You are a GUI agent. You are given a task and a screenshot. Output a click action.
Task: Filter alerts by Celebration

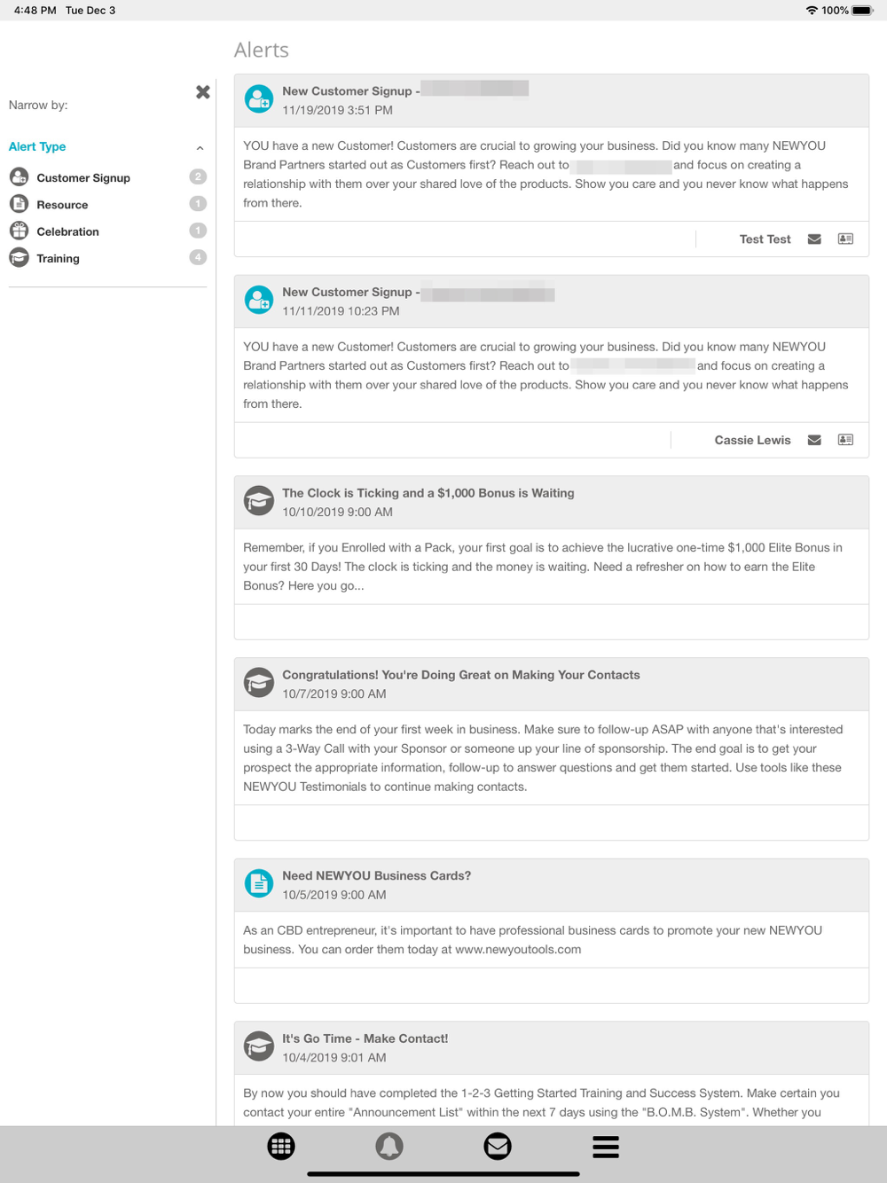click(x=67, y=231)
